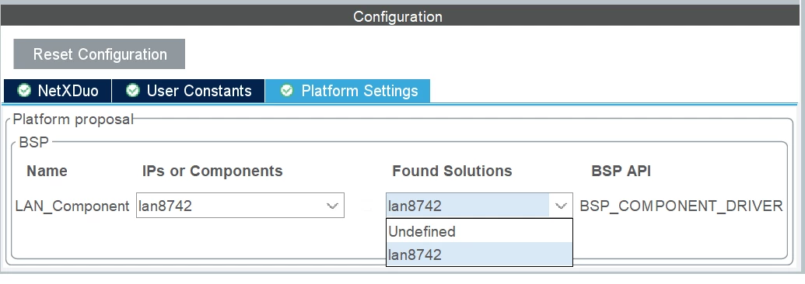Select the Platform Settings tab

348,91
